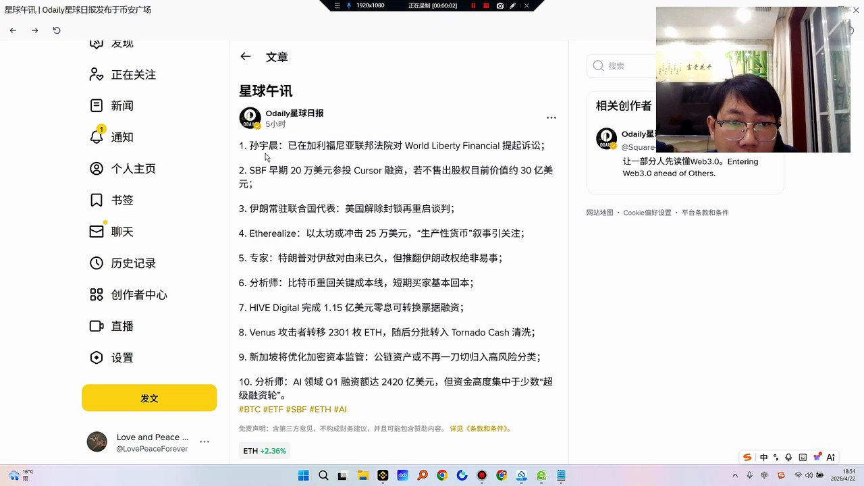Image resolution: width=864 pixels, height=486 pixels.
Task: Go back using the article back arrow
Action: 246,57
